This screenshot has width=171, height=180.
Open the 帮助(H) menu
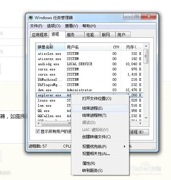click(89, 26)
